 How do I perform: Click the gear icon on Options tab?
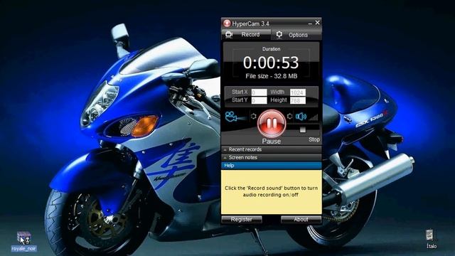point(279,35)
